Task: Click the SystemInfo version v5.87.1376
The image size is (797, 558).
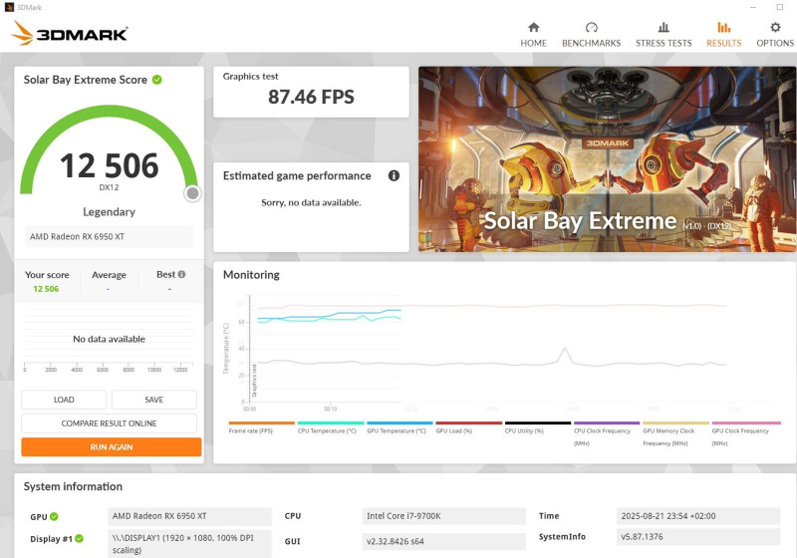Action: click(x=698, y=537)
